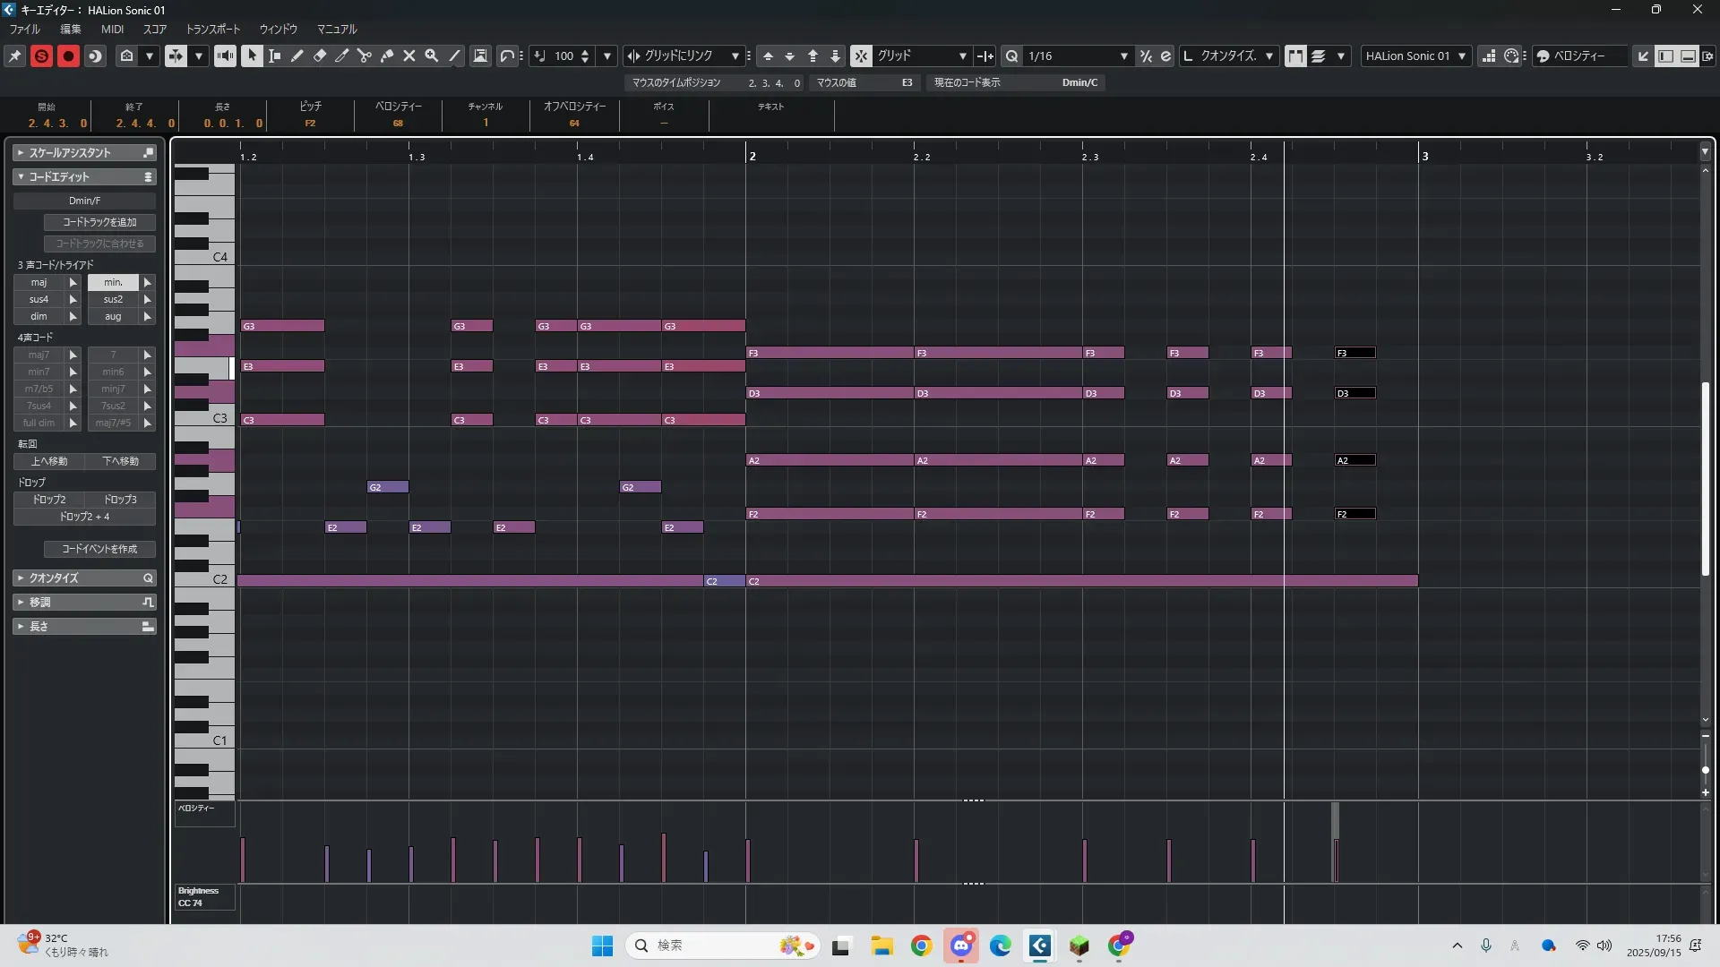Select the Zoom magnifier tool
The height and width of the screenshot is (967, 1720).
click(432, 56)
